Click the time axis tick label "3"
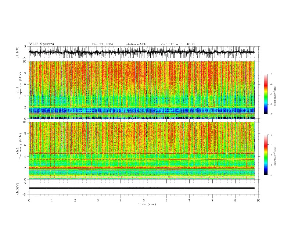291x225 pixels. point(98,200)
